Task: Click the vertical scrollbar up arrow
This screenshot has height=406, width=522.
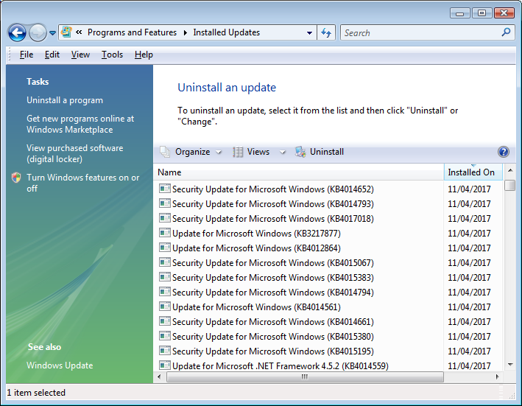Action: point(509,170)
